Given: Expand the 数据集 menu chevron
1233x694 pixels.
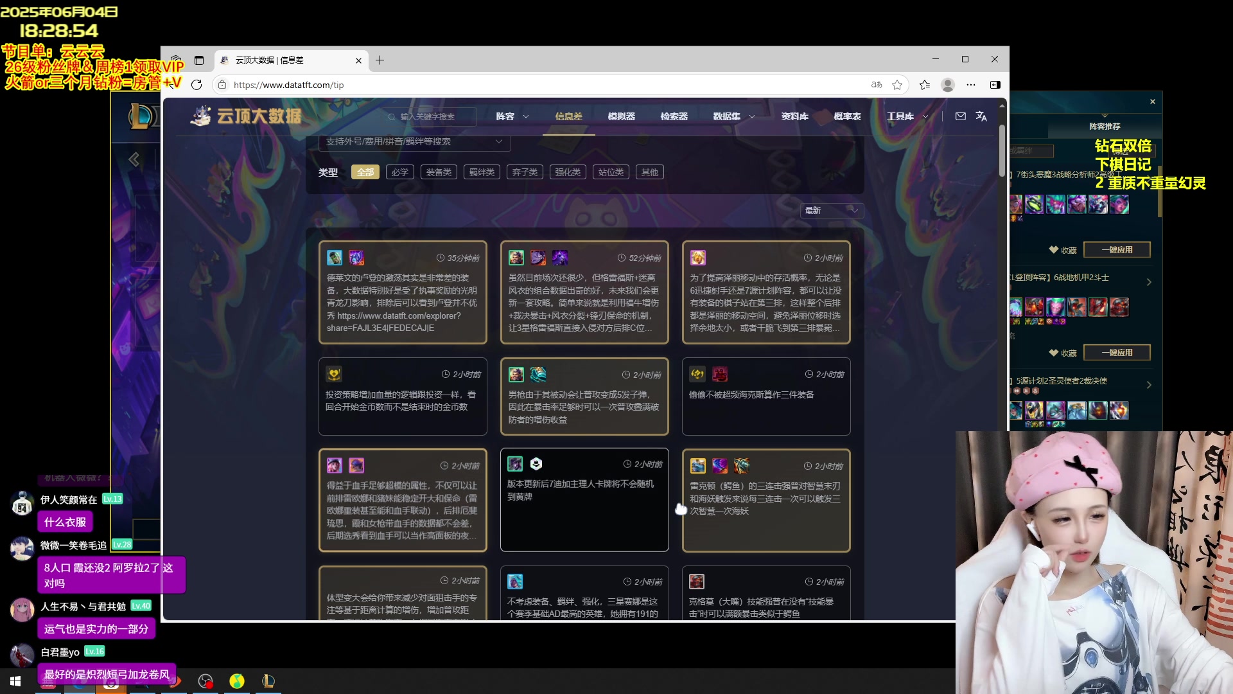Looking at the screenshot, I should pyautogui.click(x=752, y=116).
